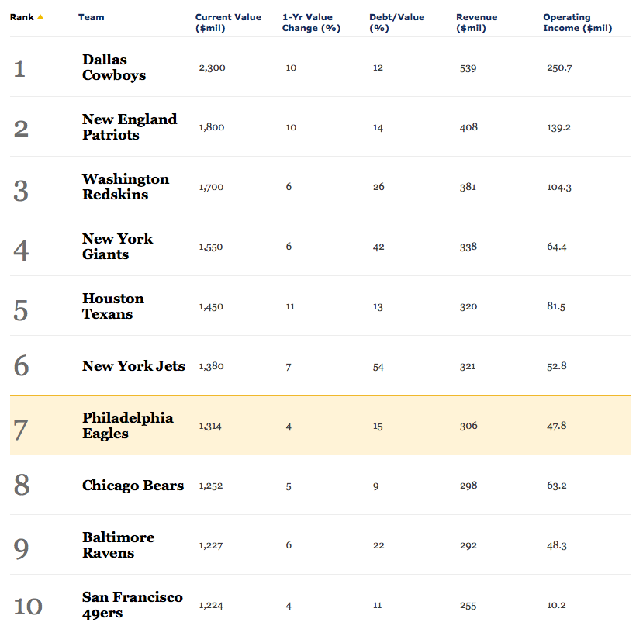The image size is (636, 636).
Task: Click the Houston Texans team name
Action: [x=112, y=306]
